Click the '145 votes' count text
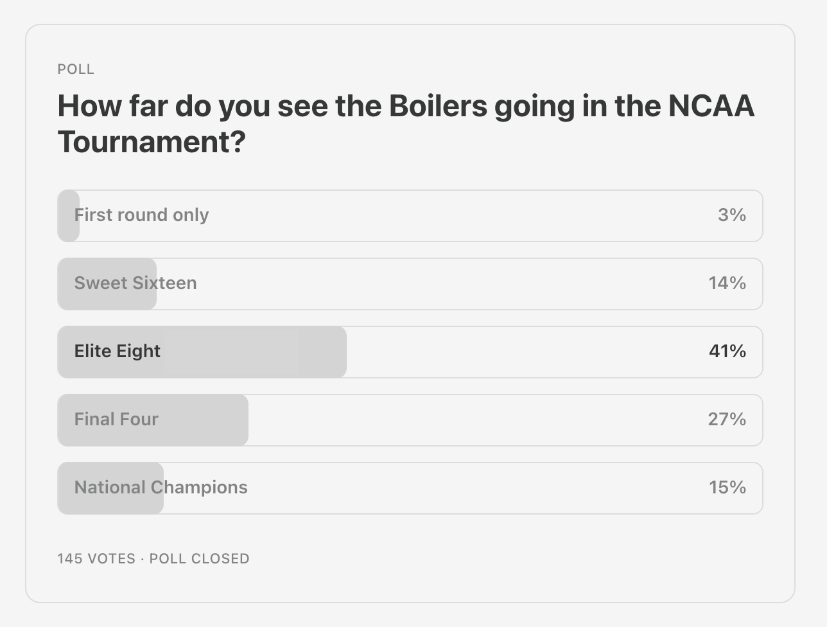The height and width of the screenshot is (627, 827). pyautogui.click(x=96, y=559)
